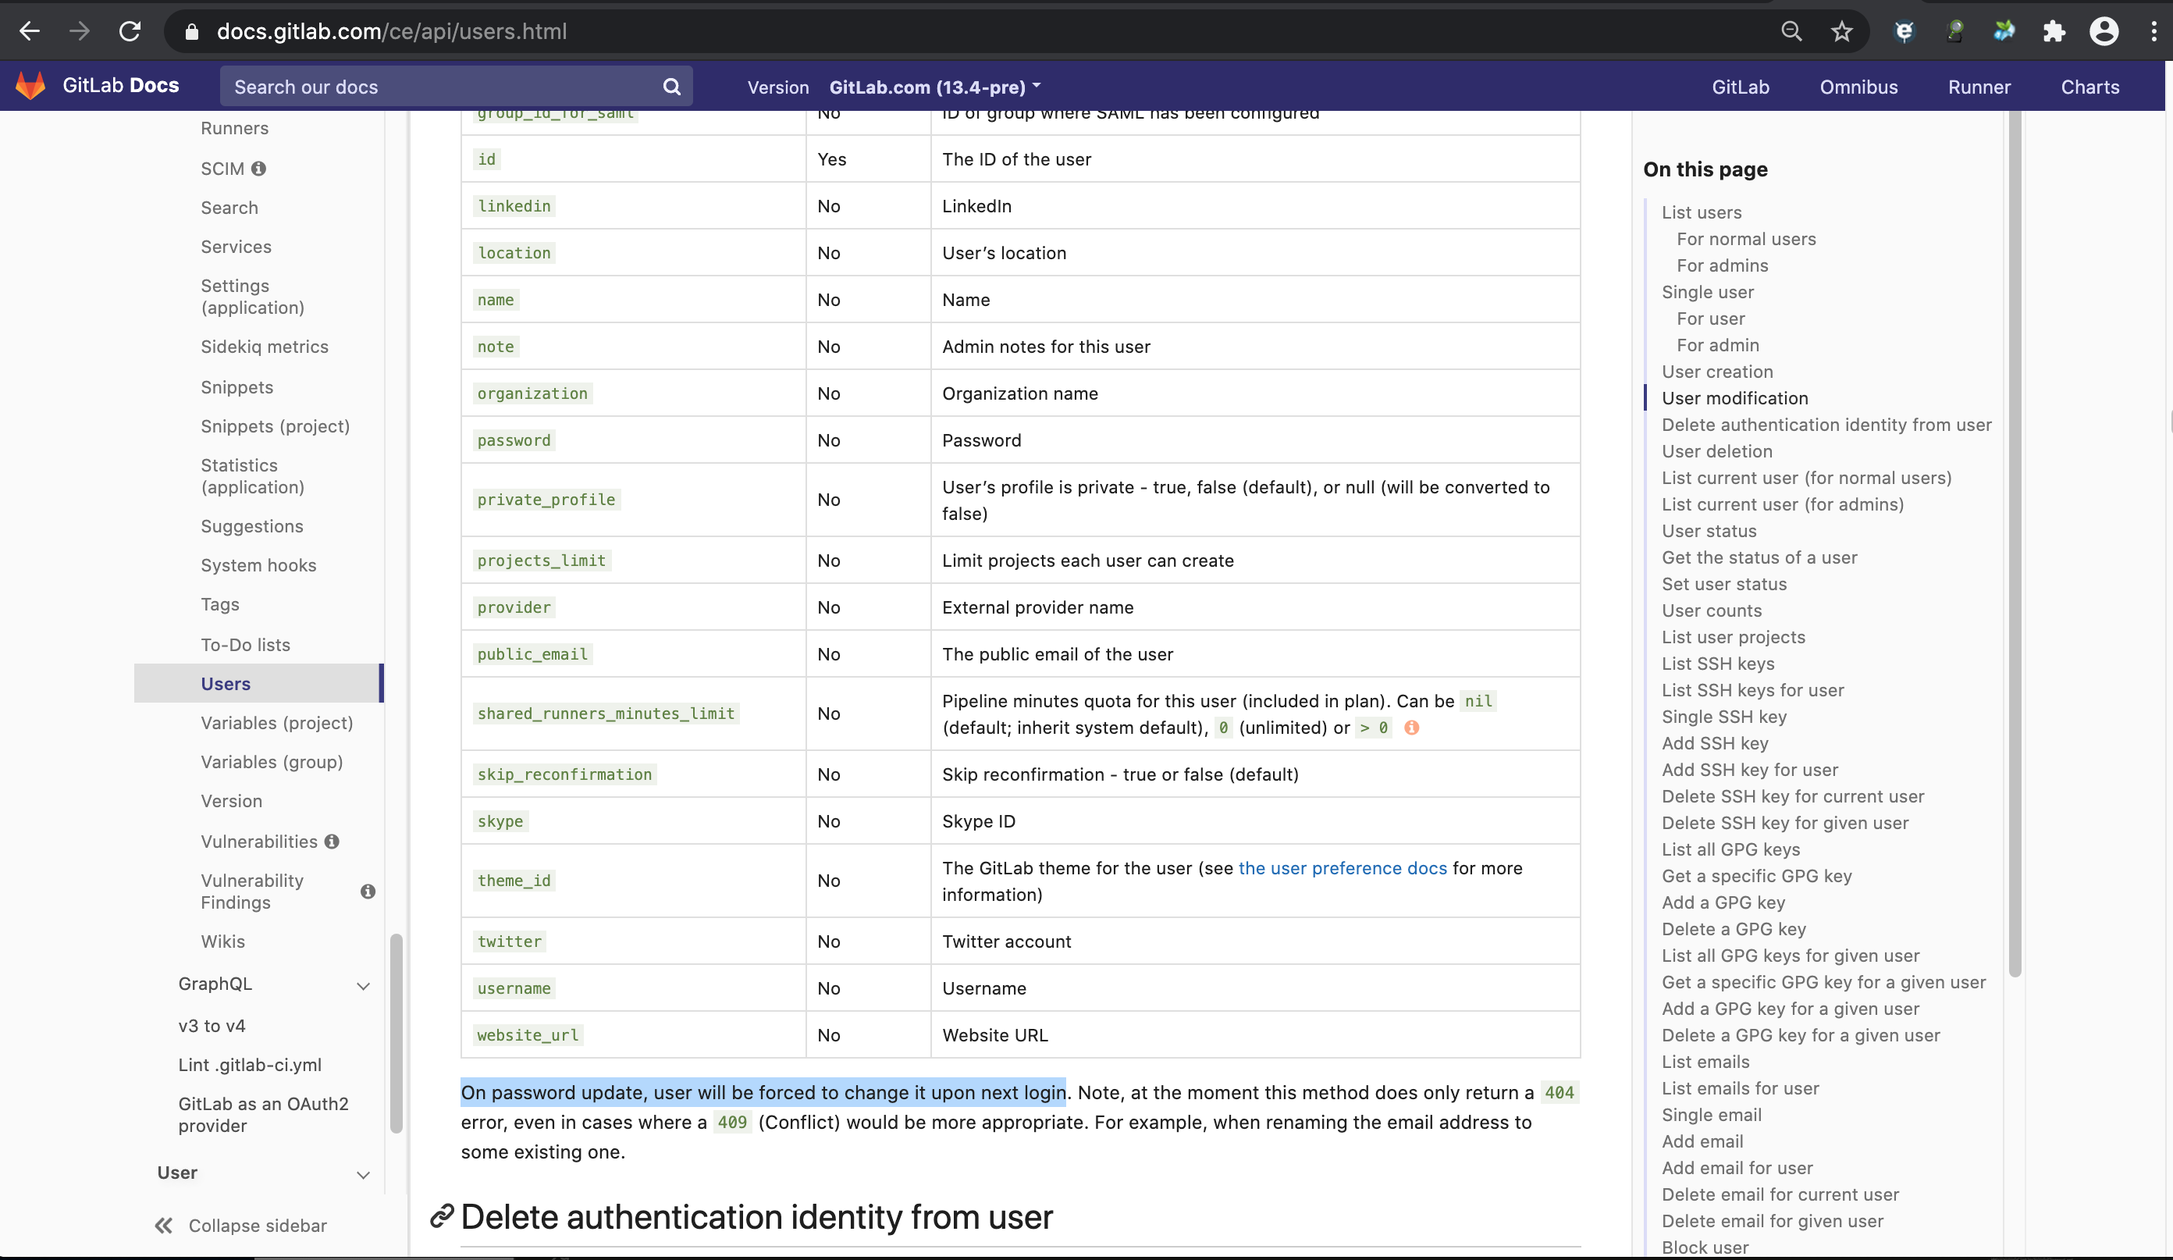Click the browser forward arrow
The width and height of the screenshot is (2173, 1260).
click(80, 32)
